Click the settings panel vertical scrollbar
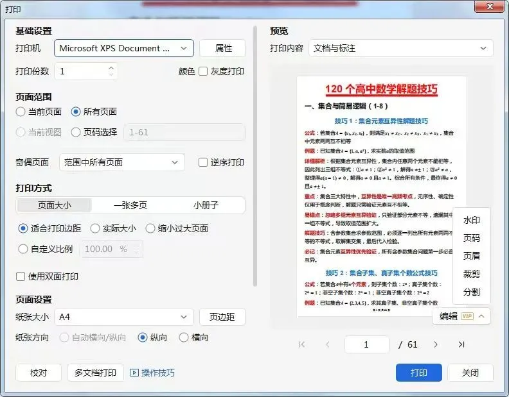 255,156
